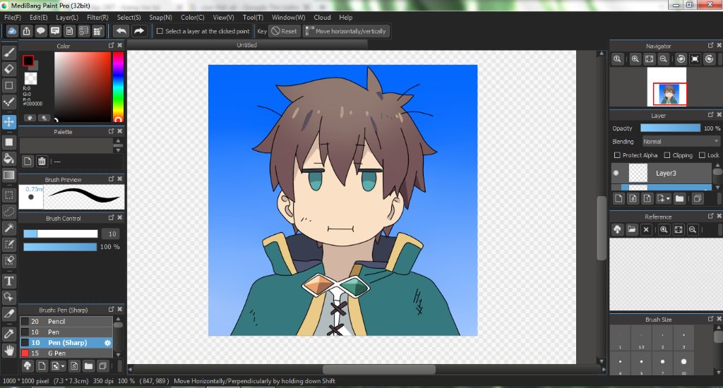723x388 pixels.
Task: Toggle Lock layer checkbox
Action: [x=702, y=155]
